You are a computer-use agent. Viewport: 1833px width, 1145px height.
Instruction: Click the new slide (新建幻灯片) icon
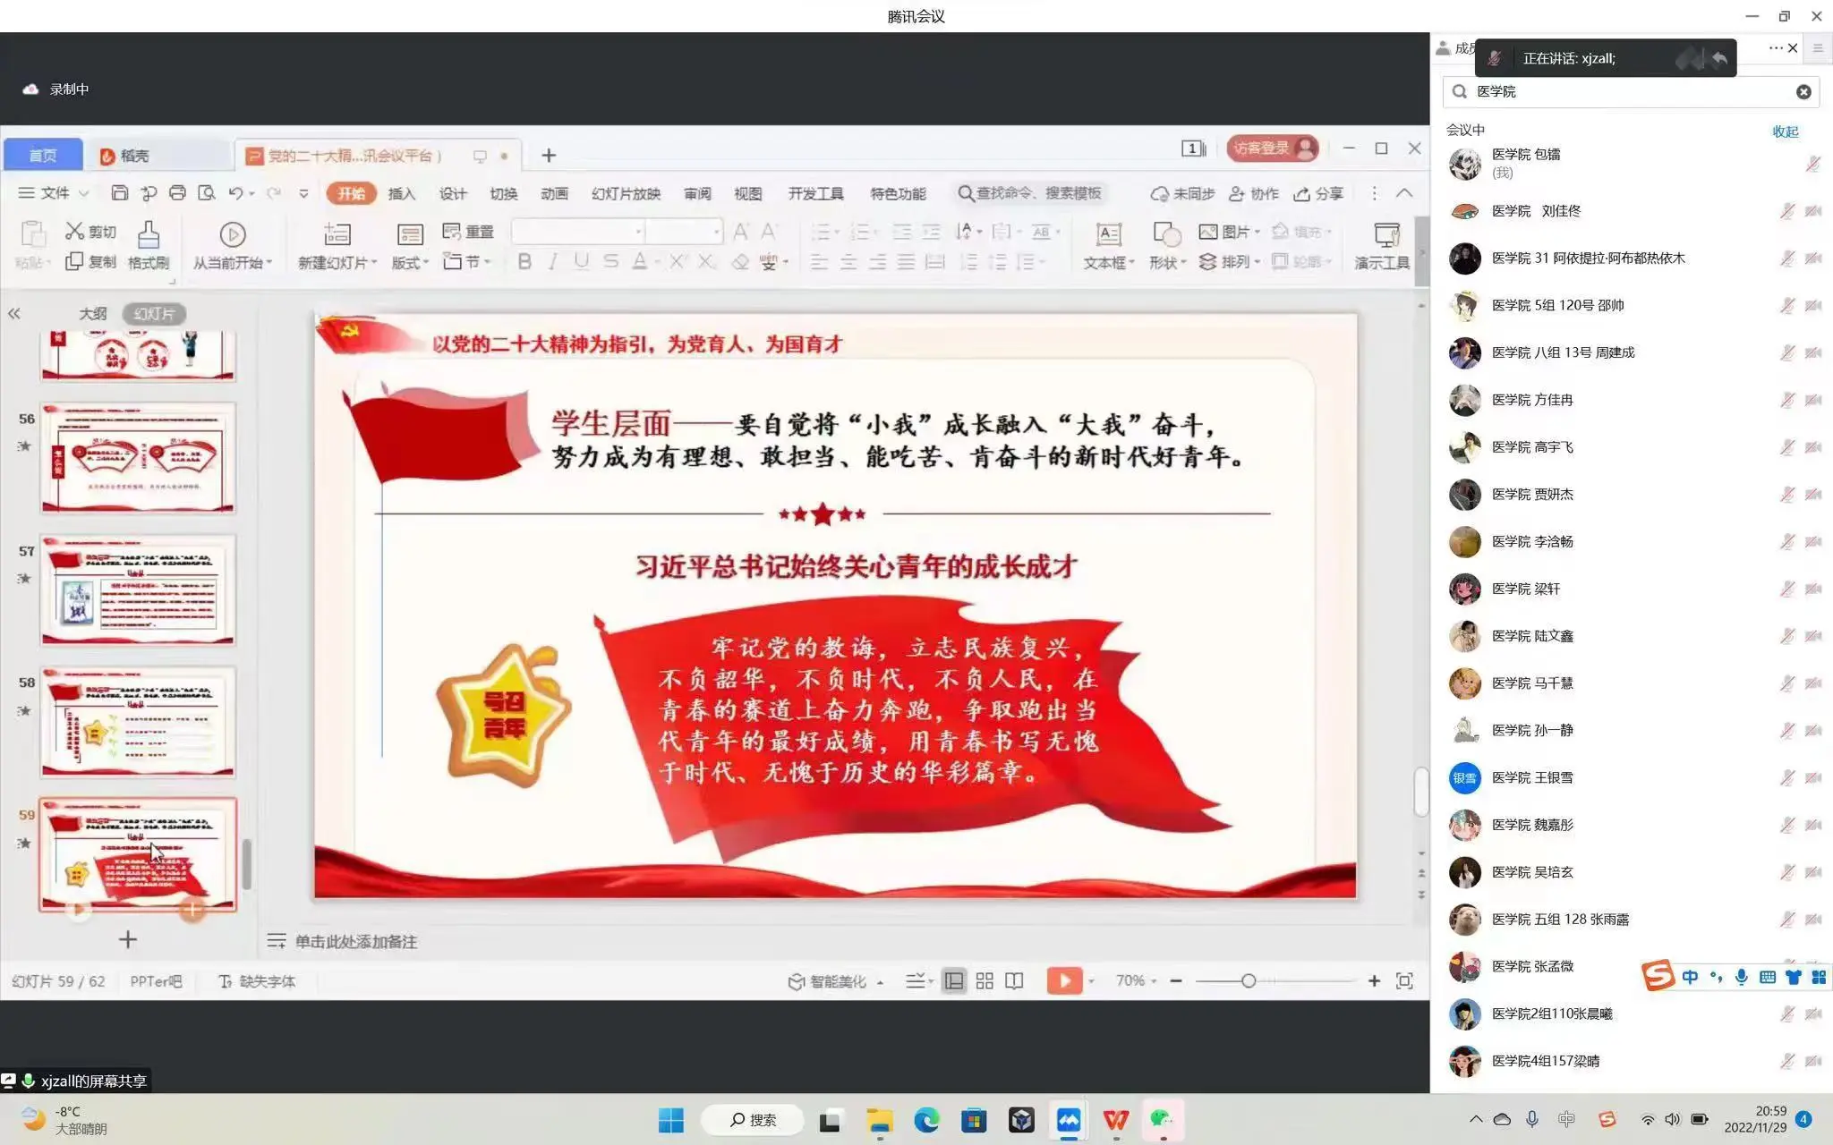(x=337, y=235)
